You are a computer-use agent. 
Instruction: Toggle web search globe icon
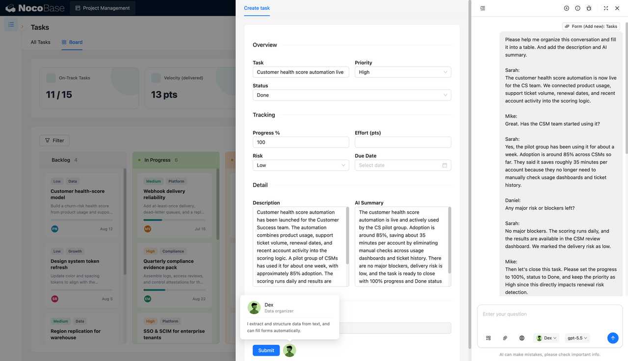coord(522,338)
